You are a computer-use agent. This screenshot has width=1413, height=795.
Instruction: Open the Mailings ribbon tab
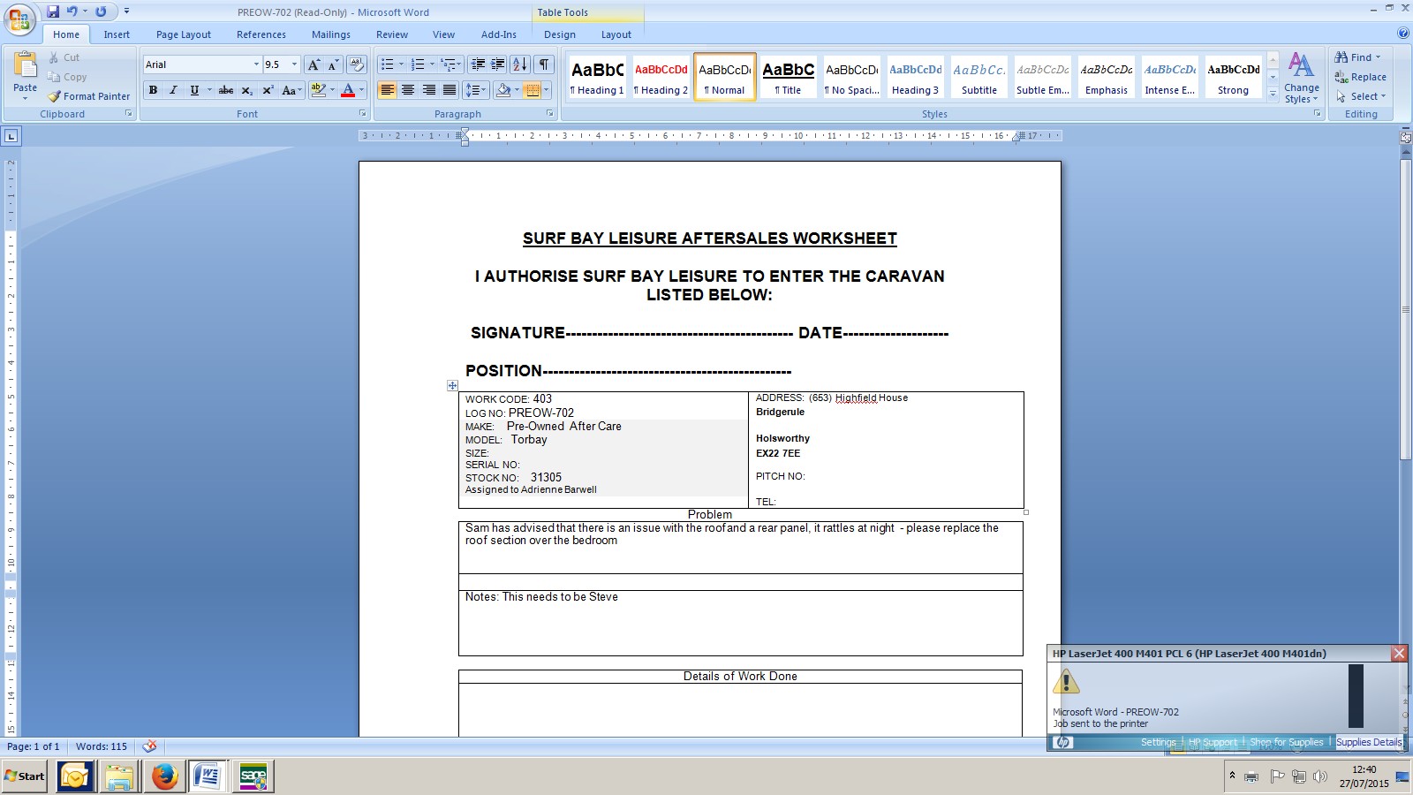[330, 34]
